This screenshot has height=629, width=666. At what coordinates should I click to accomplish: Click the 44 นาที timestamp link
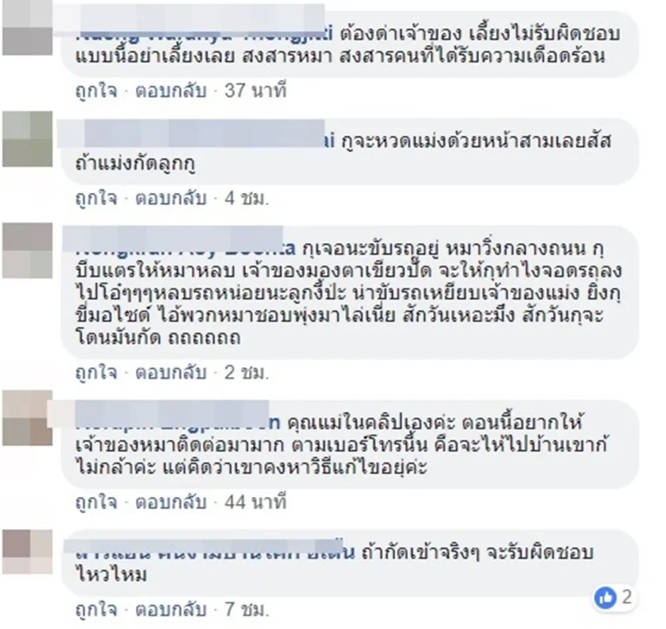point(256,502)
